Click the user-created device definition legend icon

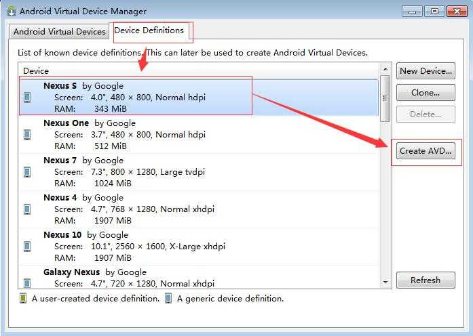pyautogui.click(x=23, y=298)
